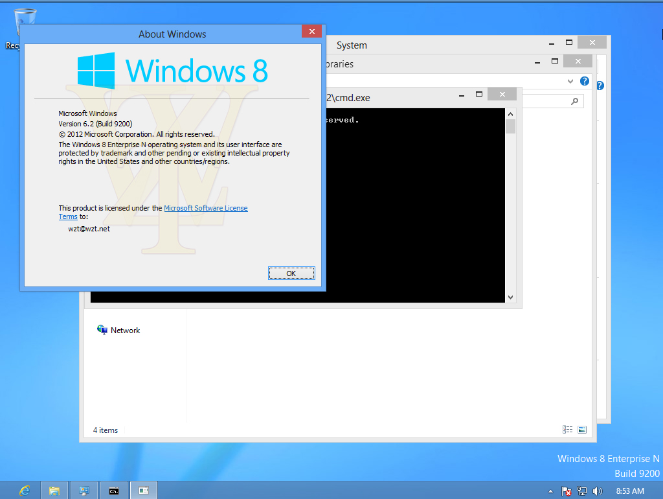Switch Explorer to Large icons view
This screenshot has height=499, width=663.
point(582,429)
